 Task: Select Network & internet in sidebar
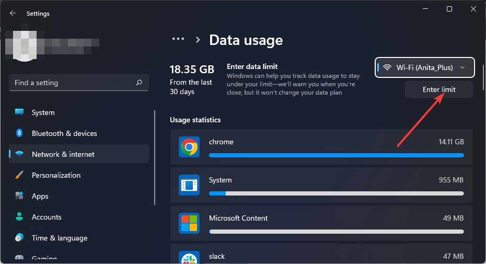click(63, 154)
